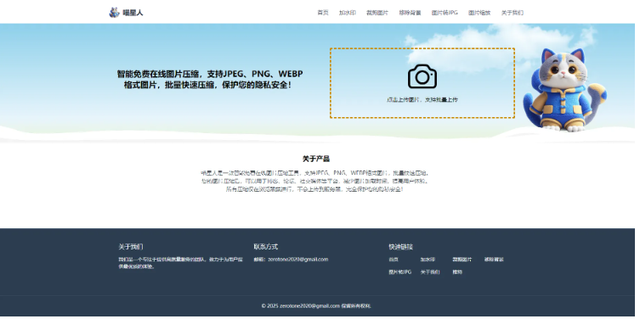Click the camera upload icon

coord(422,76)
